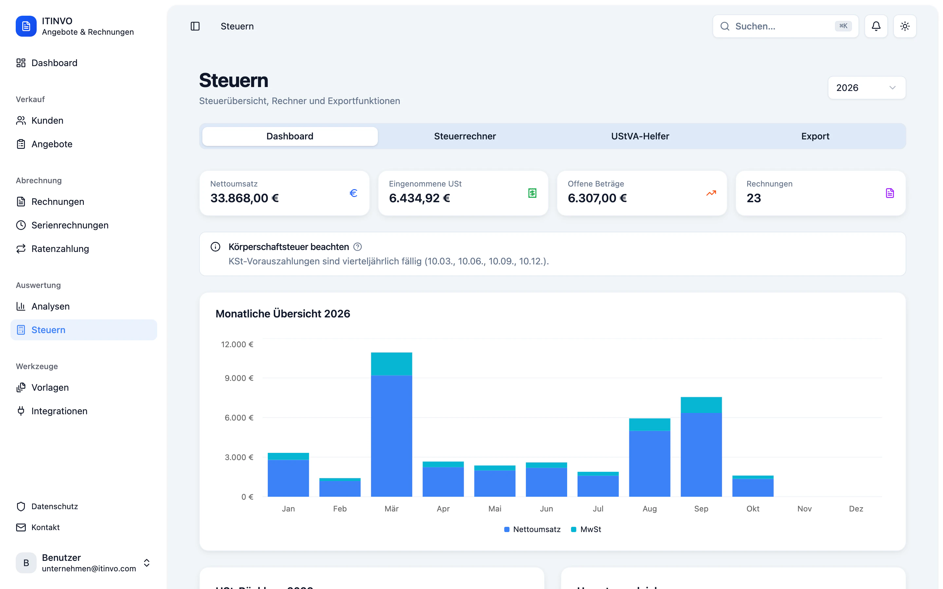Click the Dashboard grid icon in sidebar
943x589 pixels.
[21, 63]
